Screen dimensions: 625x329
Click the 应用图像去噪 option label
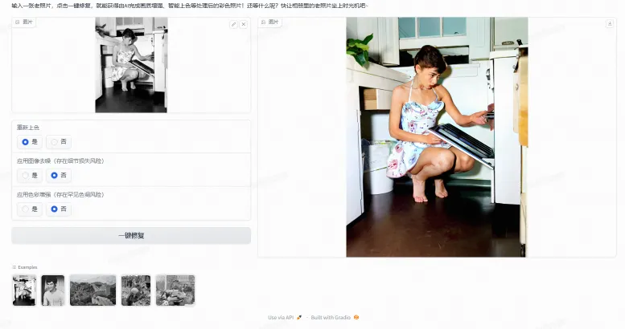[60, 160]
